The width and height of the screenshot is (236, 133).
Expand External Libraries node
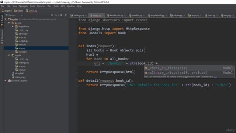coord(6,81)
